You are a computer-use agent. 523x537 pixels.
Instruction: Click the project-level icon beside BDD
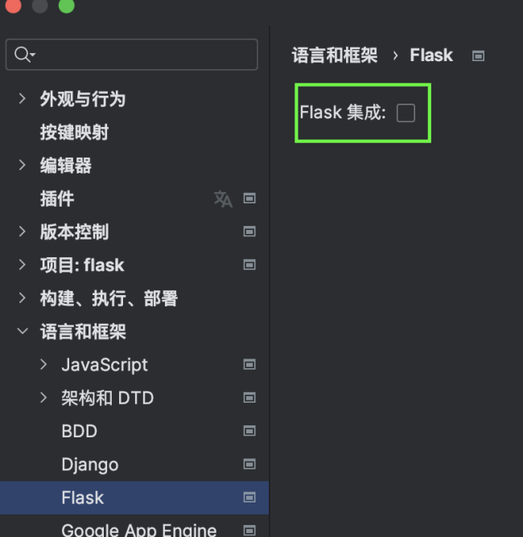[249, 431]
